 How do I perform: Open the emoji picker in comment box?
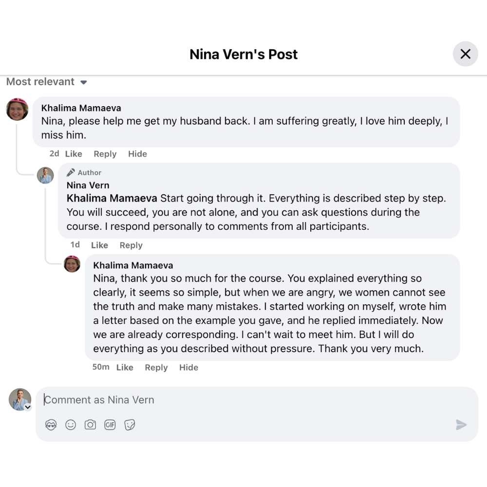[71, 425]
